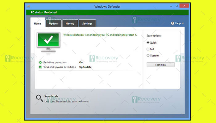Open the Settings tab

(87, 23)
